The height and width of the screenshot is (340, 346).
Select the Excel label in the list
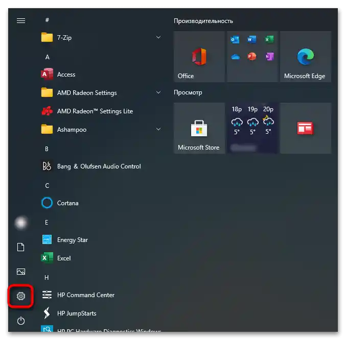click(64, 258)
